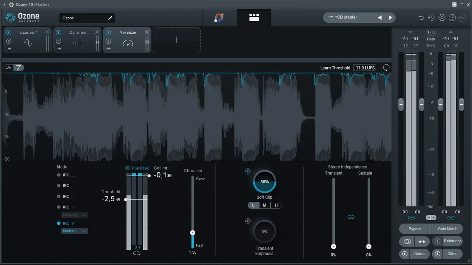The image size is (472, 265).
Task: Open the Pumping style dropdown
Action: pos(74,215)
